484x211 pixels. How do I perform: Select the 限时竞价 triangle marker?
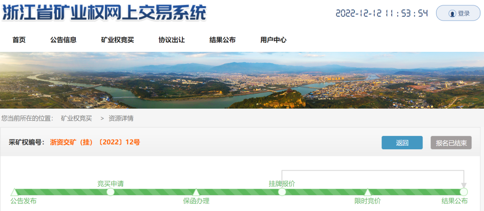[367, 192]
